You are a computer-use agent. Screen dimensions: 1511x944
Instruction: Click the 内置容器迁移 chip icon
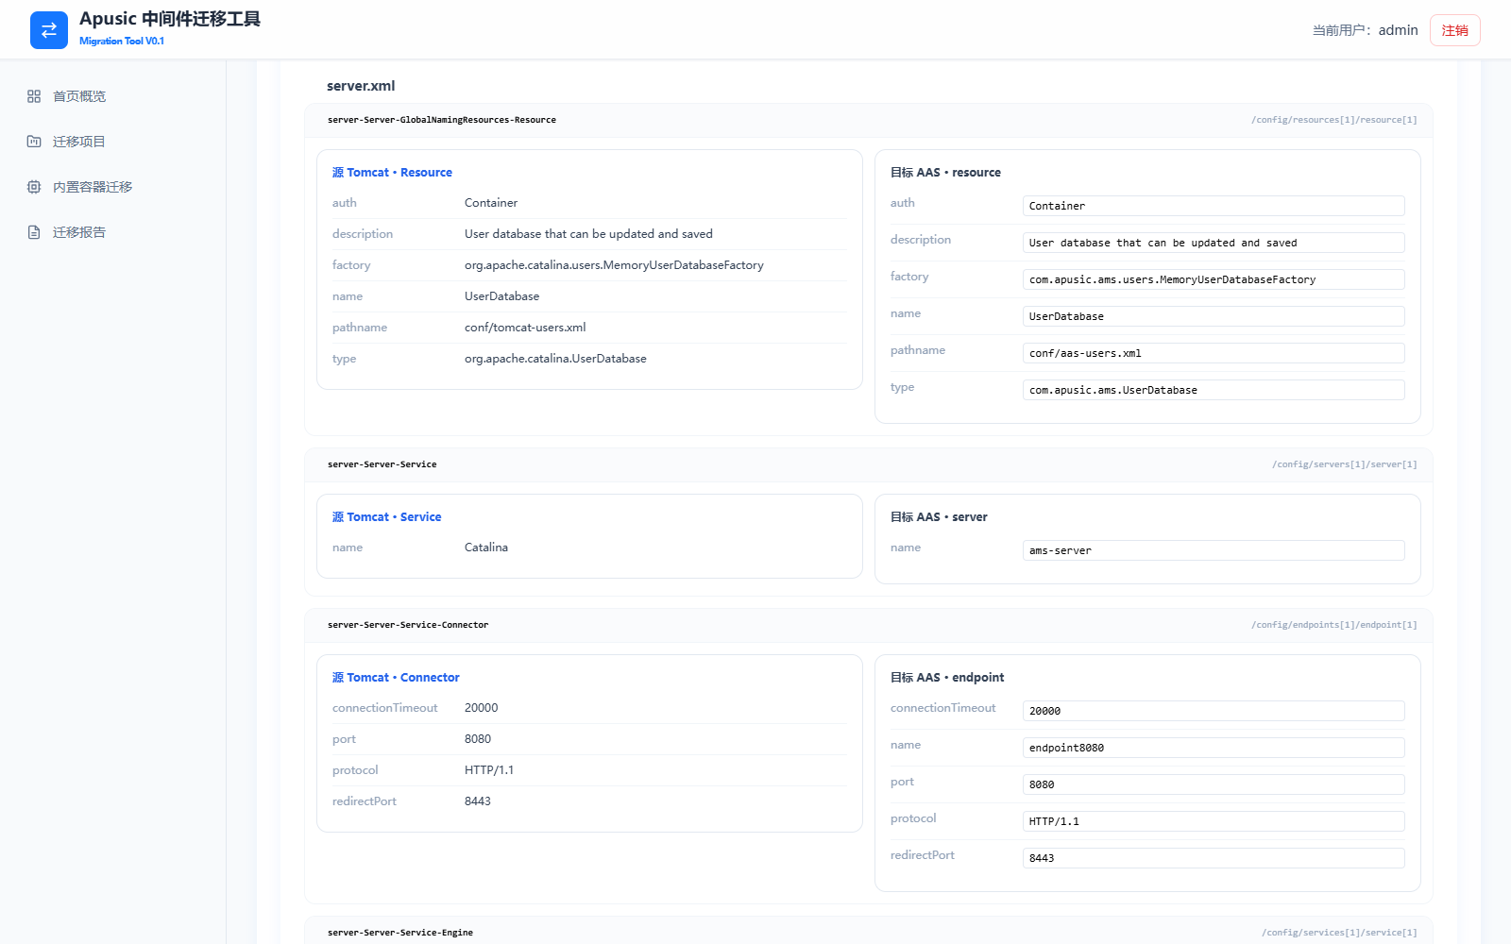(34, 187)
